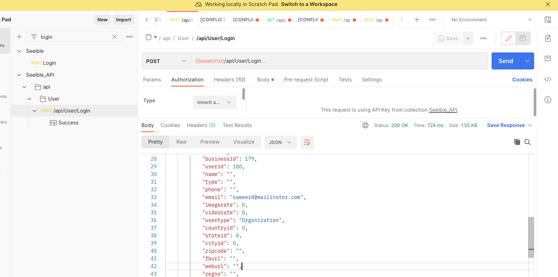Screen dimensions: 558x277
Task: Open the authorization Type dropdown
Action: [x=214, y=102]
